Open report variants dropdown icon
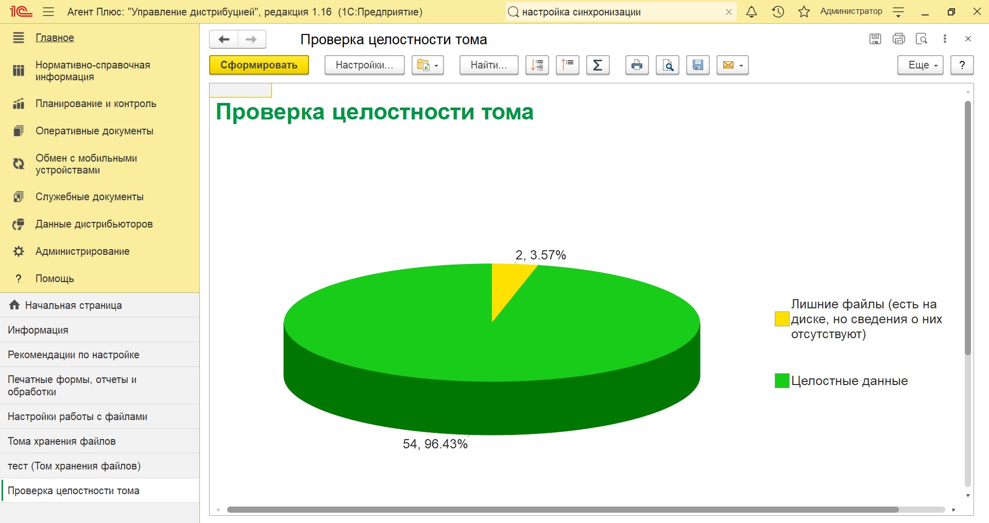This screenshot has height=523, width=989. tap(428, 65)
